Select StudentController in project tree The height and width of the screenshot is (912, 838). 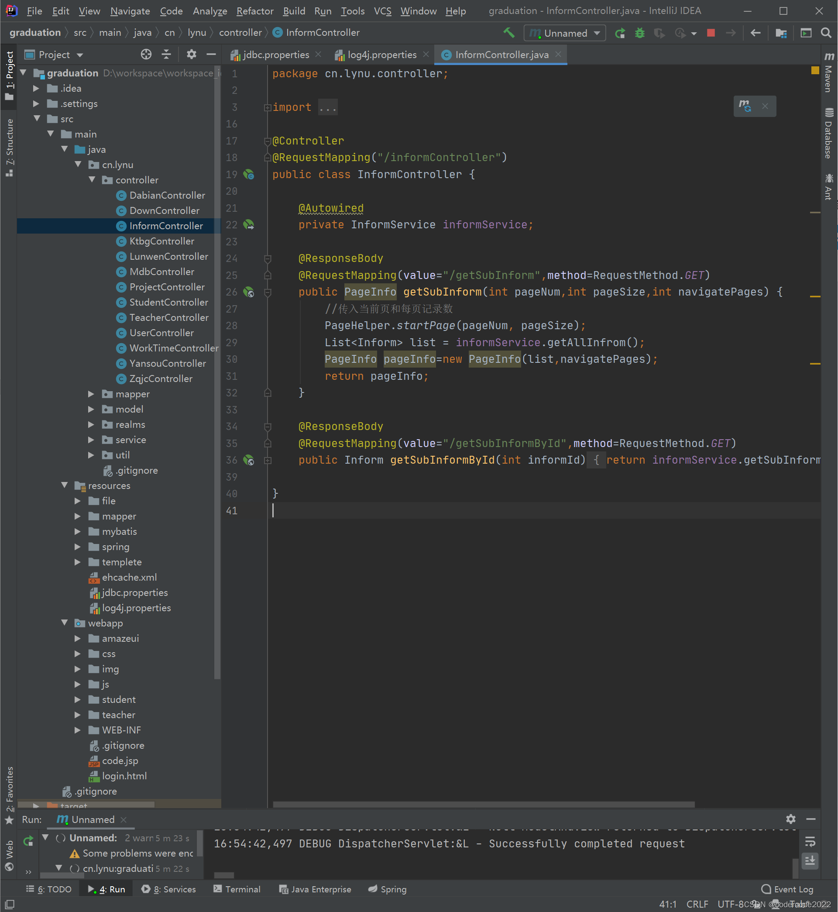click(x=168, y=302)
